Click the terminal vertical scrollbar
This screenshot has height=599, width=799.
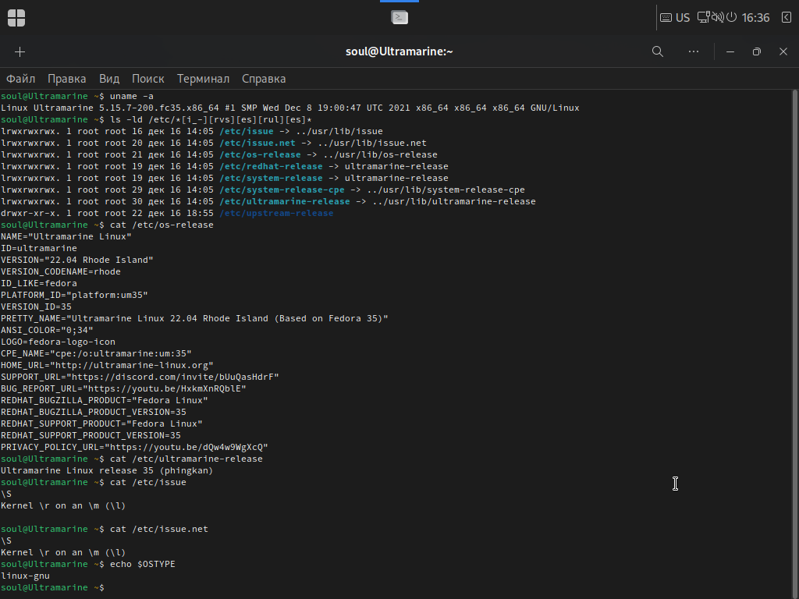point(795,344)
